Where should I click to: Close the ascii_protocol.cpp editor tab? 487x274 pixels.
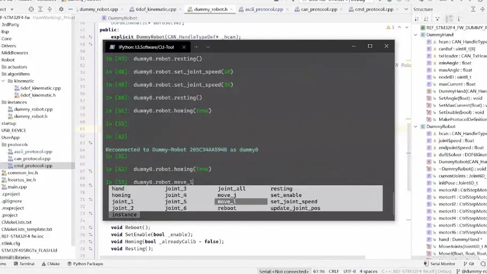point(287,10)
